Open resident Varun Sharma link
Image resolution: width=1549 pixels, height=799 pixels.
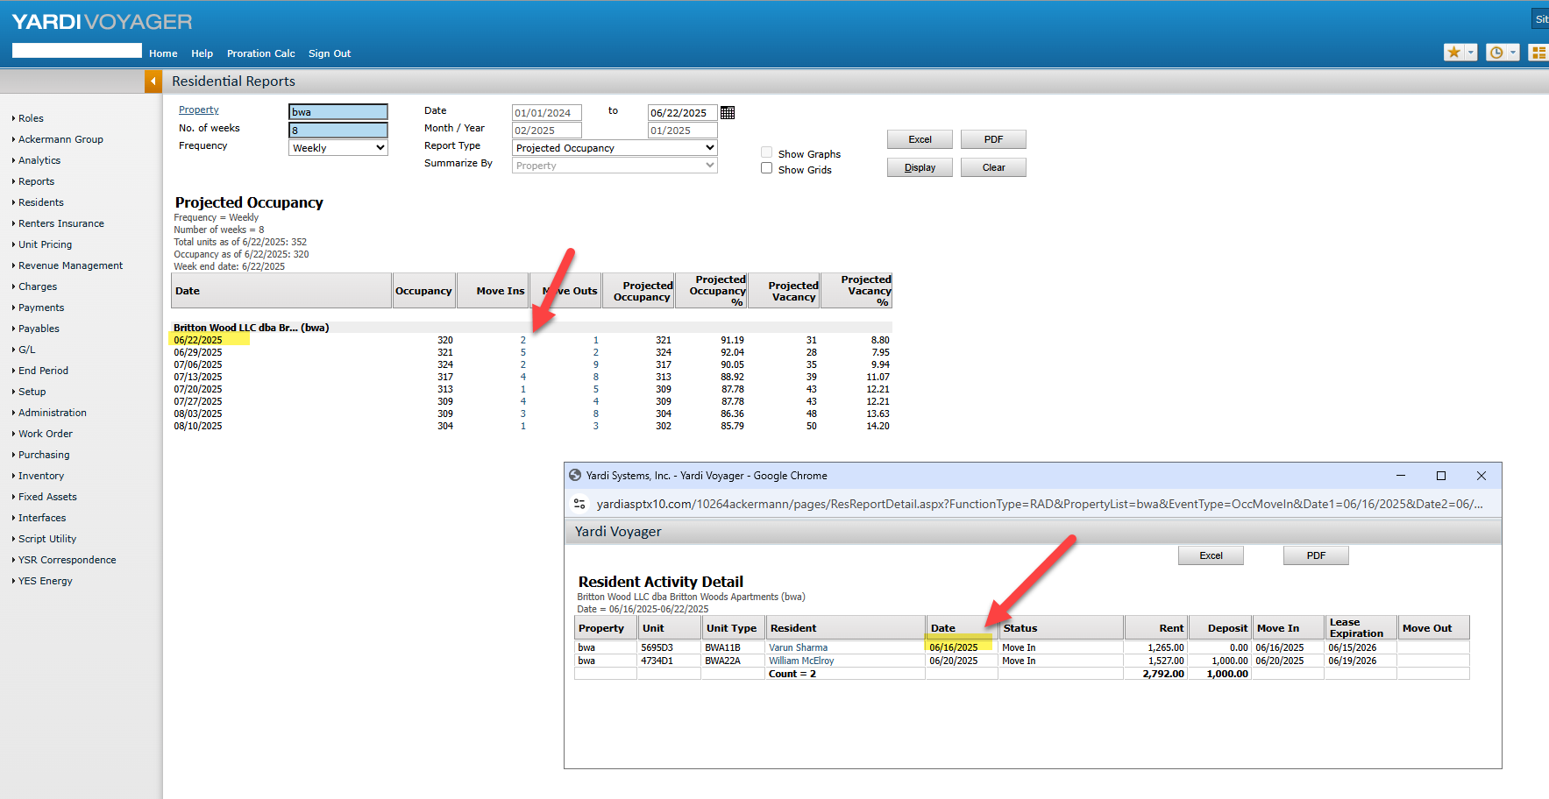point(798,648)
